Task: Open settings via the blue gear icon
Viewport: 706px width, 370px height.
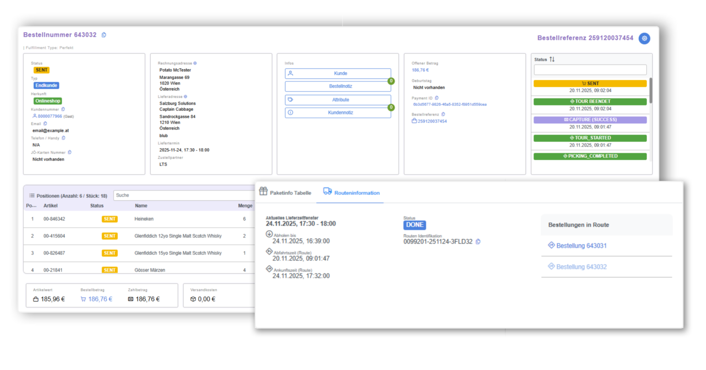Action: tap(644, 38)
